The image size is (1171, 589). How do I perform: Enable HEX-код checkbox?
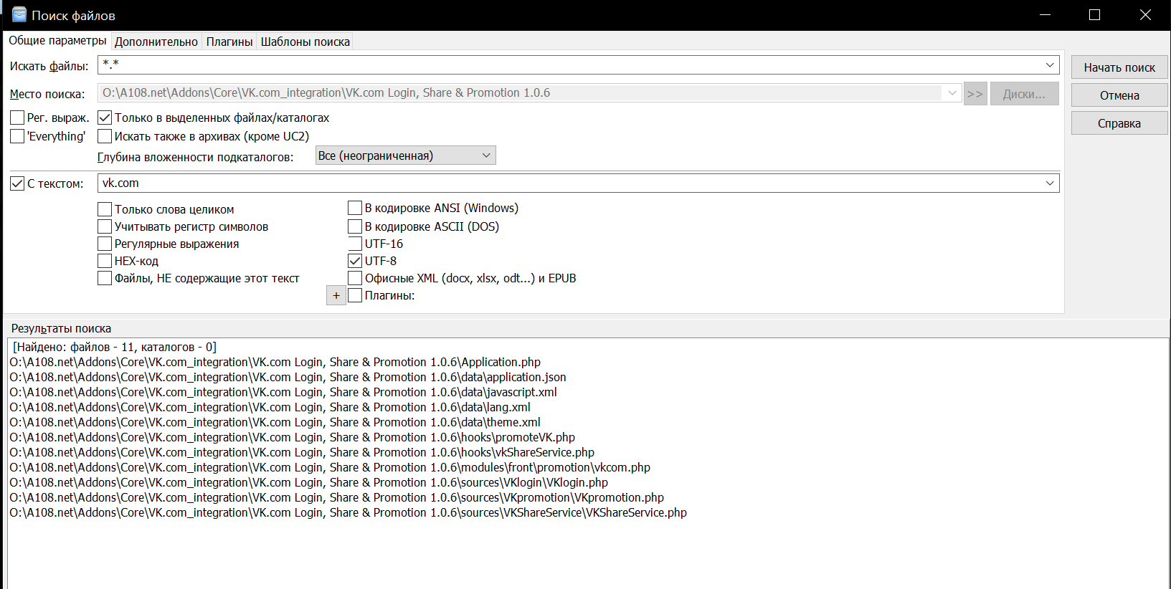(x=105, y=261)
